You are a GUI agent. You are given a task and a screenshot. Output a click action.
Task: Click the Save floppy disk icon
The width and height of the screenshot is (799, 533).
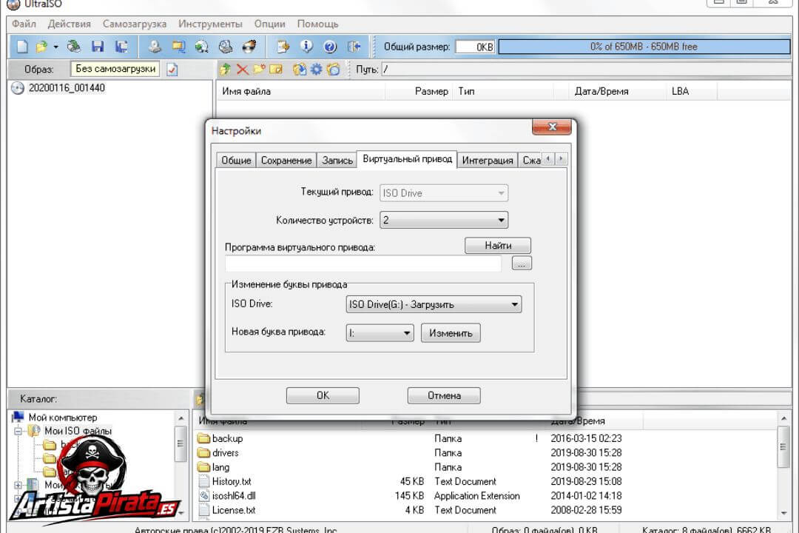[x=98, y=47]
